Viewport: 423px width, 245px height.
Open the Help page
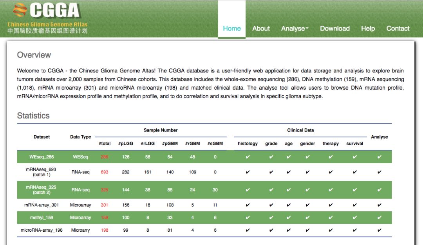click(368, 29)
